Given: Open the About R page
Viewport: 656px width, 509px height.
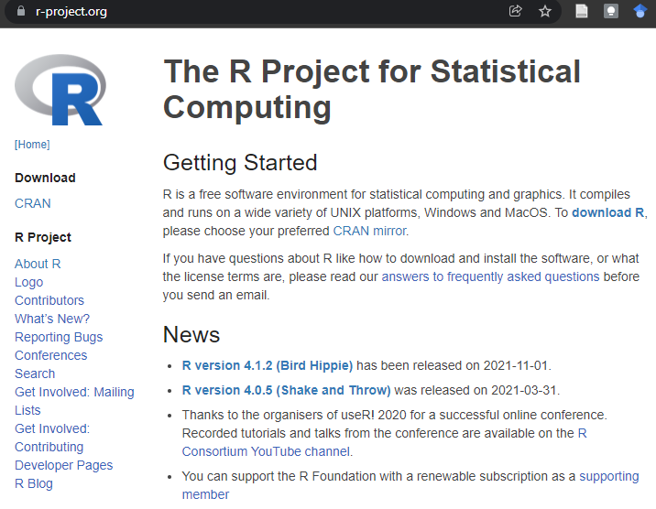Looking at the screenshot, I should (x=38, y=264).
